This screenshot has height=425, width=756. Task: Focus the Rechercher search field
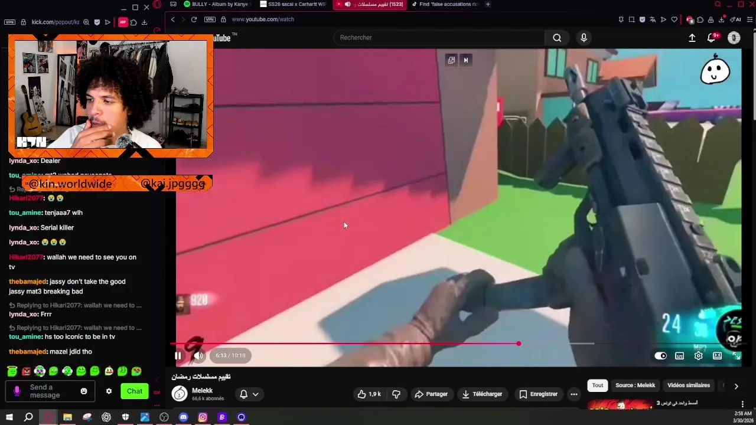point(439,38)
